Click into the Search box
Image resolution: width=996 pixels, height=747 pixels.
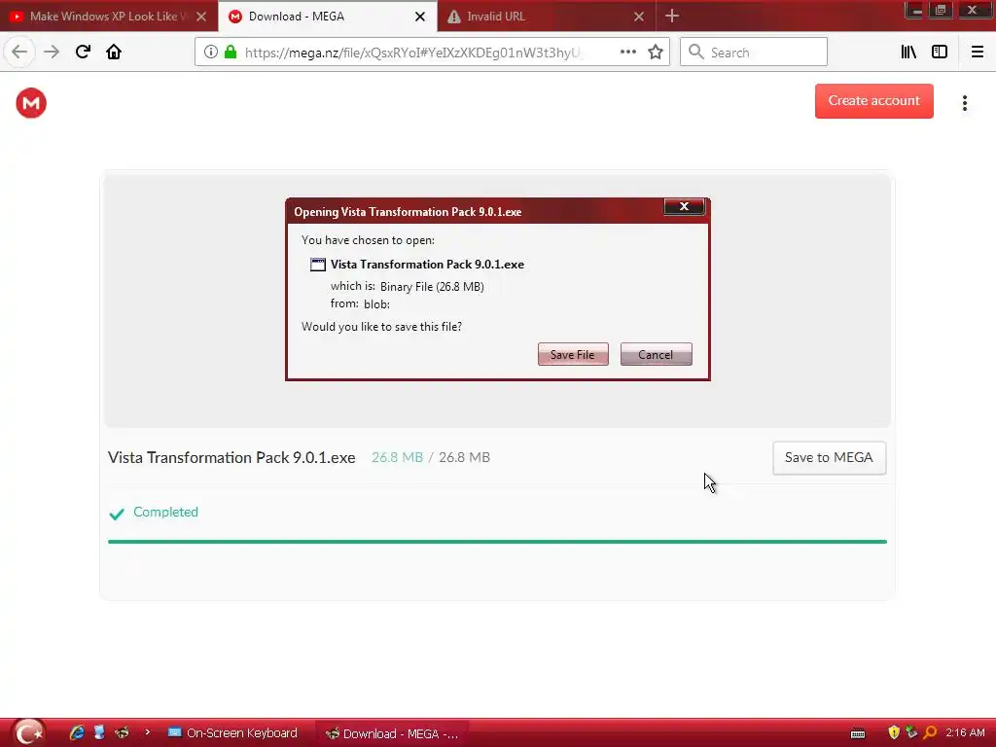pos(754,53)
